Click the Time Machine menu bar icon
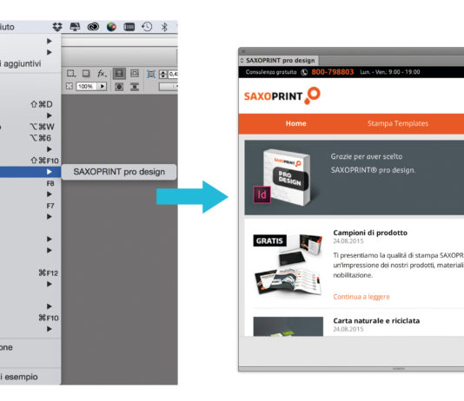This screenshot has height=401, width=464. [x=147, y=27]
